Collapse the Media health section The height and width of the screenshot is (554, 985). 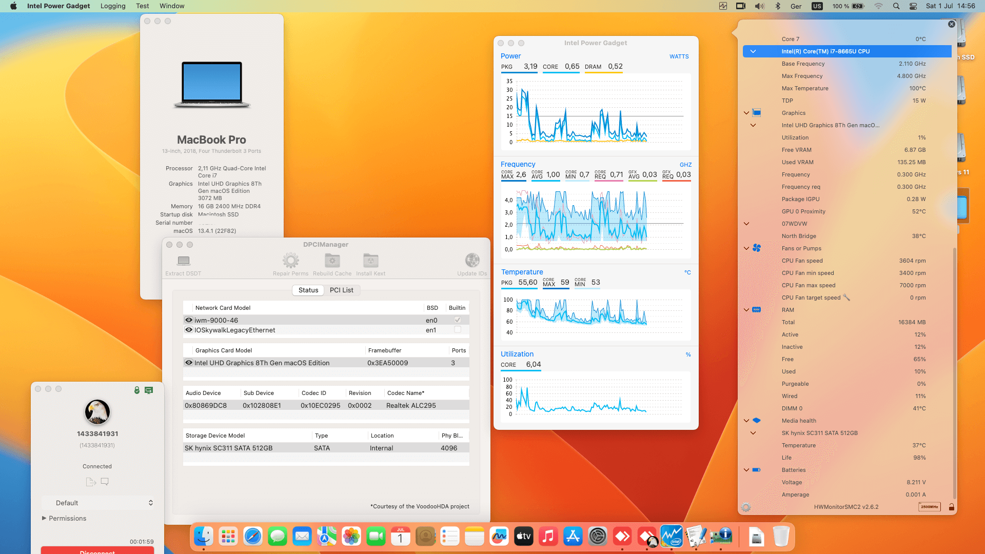[x=746, y=421]
